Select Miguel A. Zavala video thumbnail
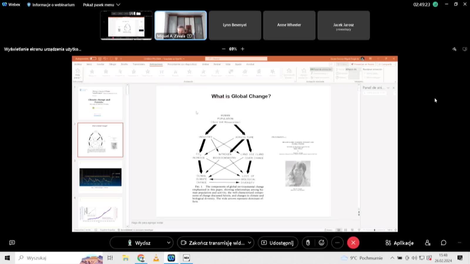 tap(181, 25)
